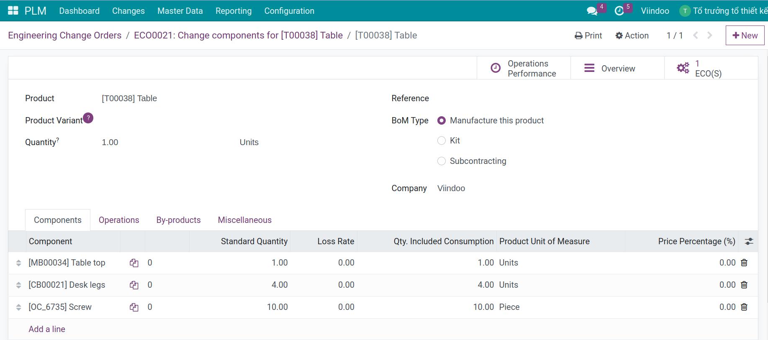The width and height of the screenshot is (768, 340).
Task: Click the Viindoo company switcher
Action: tap(655, 11)
